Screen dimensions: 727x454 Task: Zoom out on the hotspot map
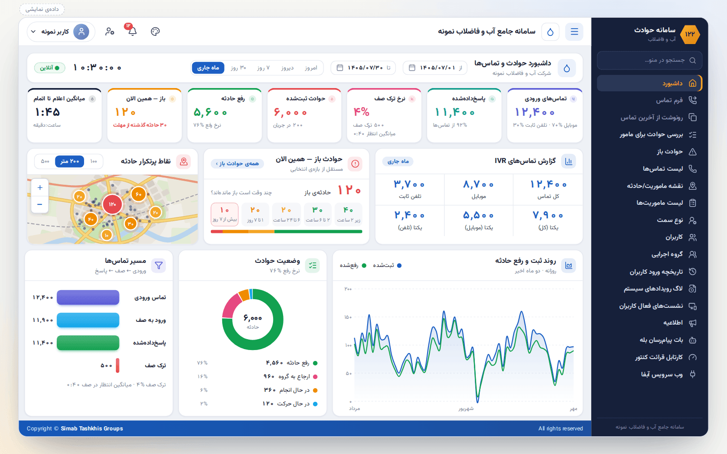(x=40, y=205)
